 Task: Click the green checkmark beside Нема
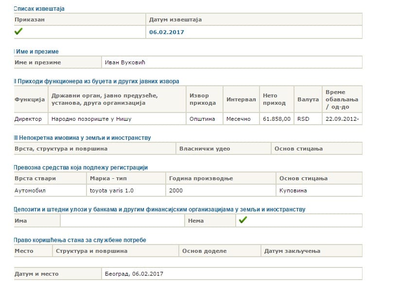tap(243, 220)
